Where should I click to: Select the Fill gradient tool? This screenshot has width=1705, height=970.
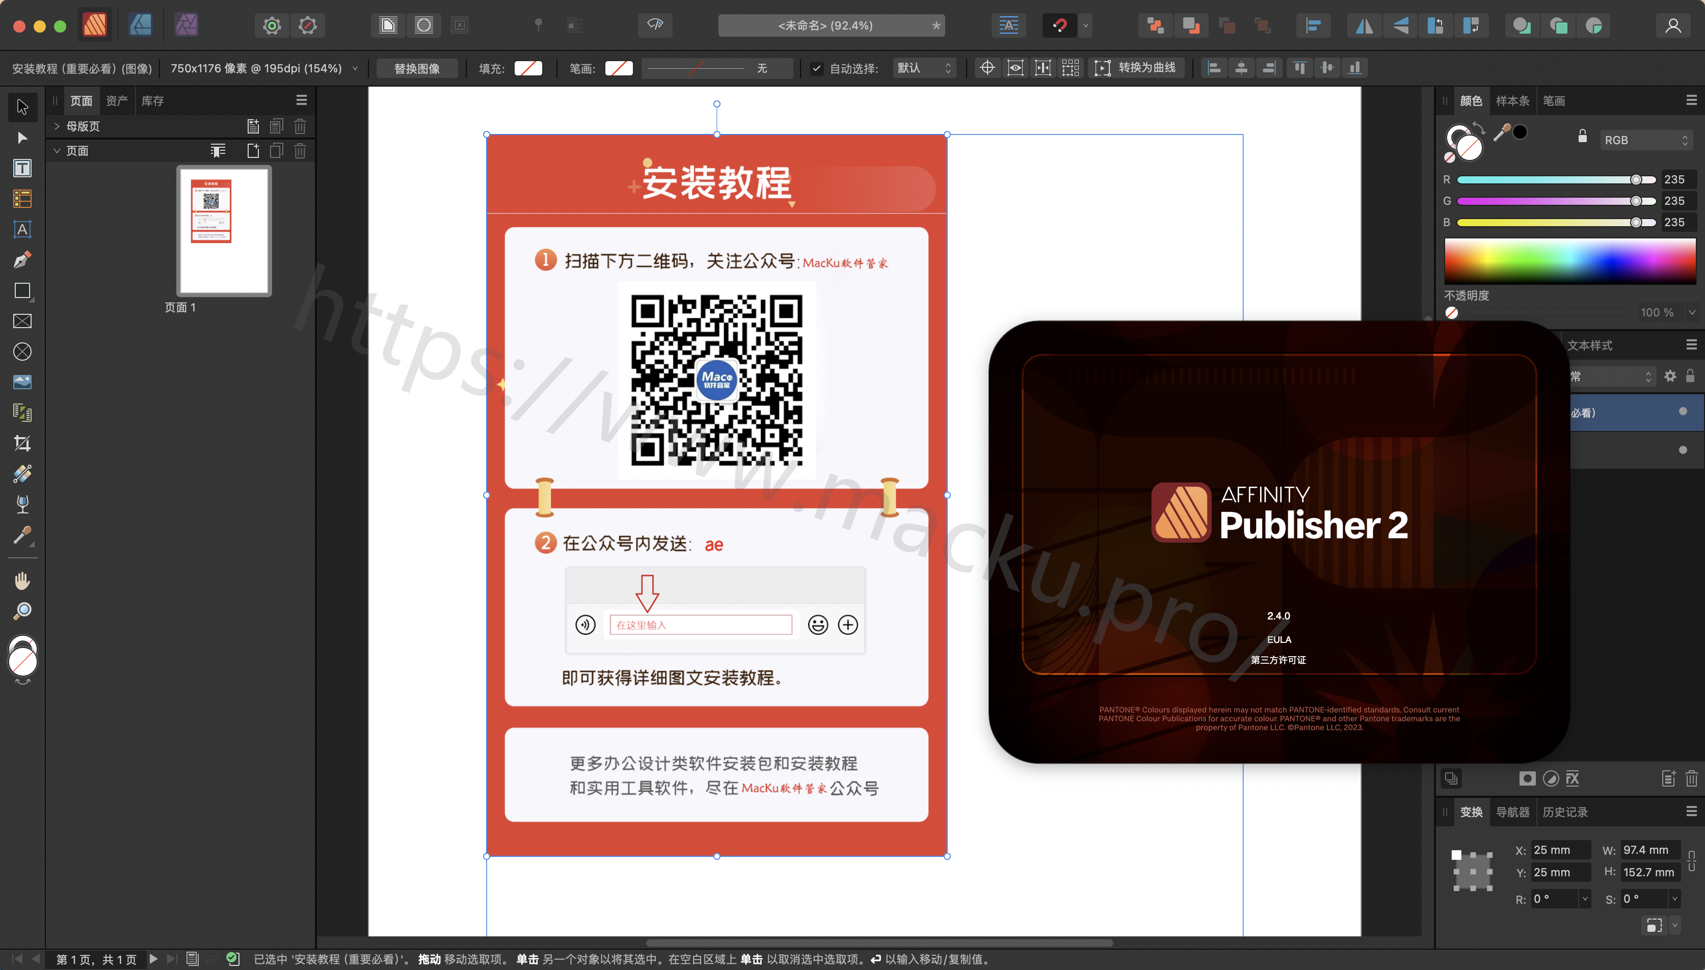(x=22, y=474)
